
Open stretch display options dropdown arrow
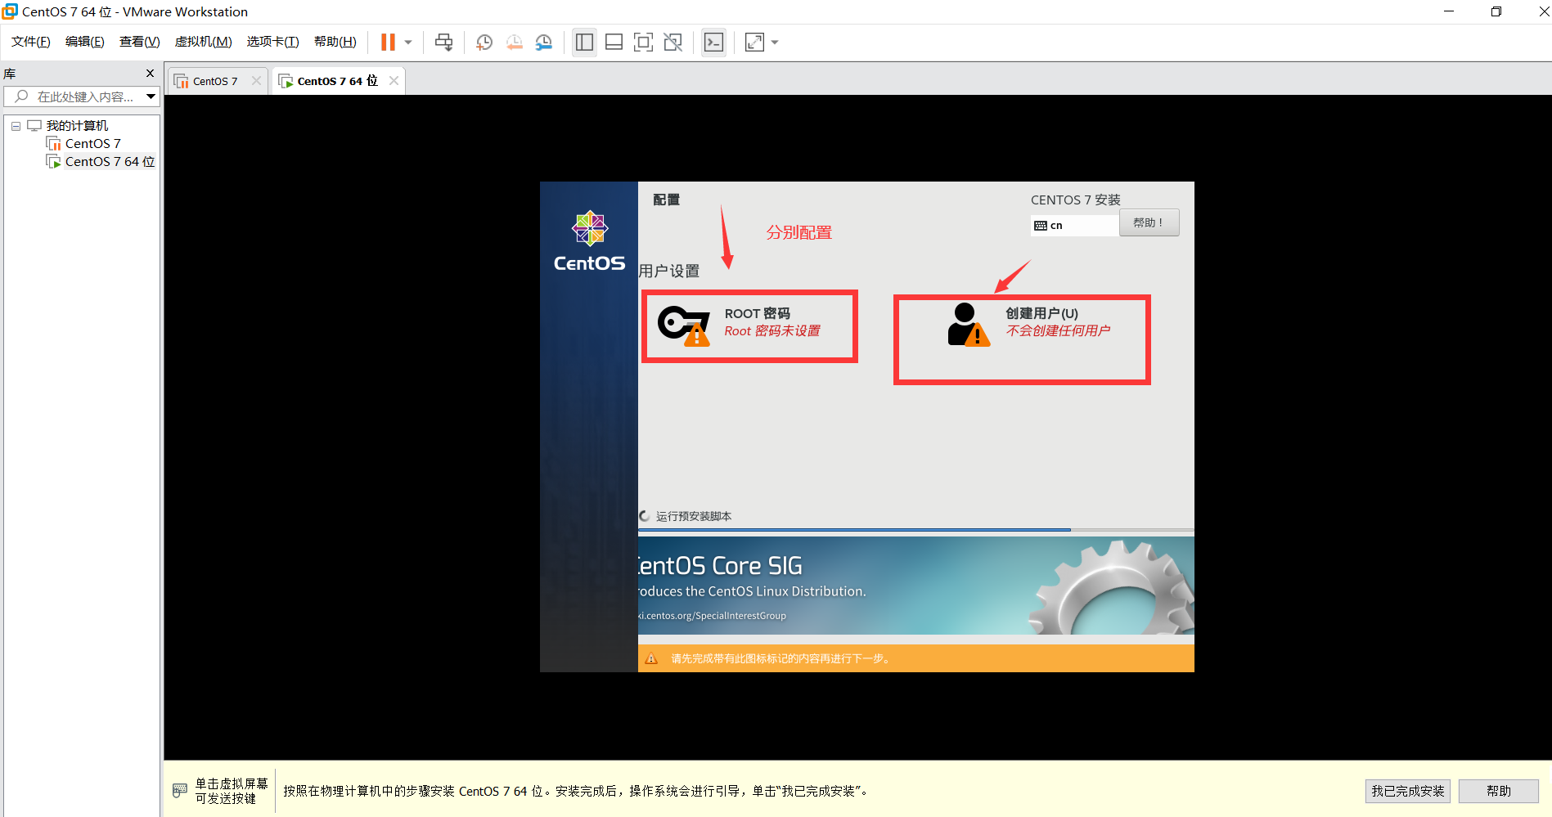775,42
